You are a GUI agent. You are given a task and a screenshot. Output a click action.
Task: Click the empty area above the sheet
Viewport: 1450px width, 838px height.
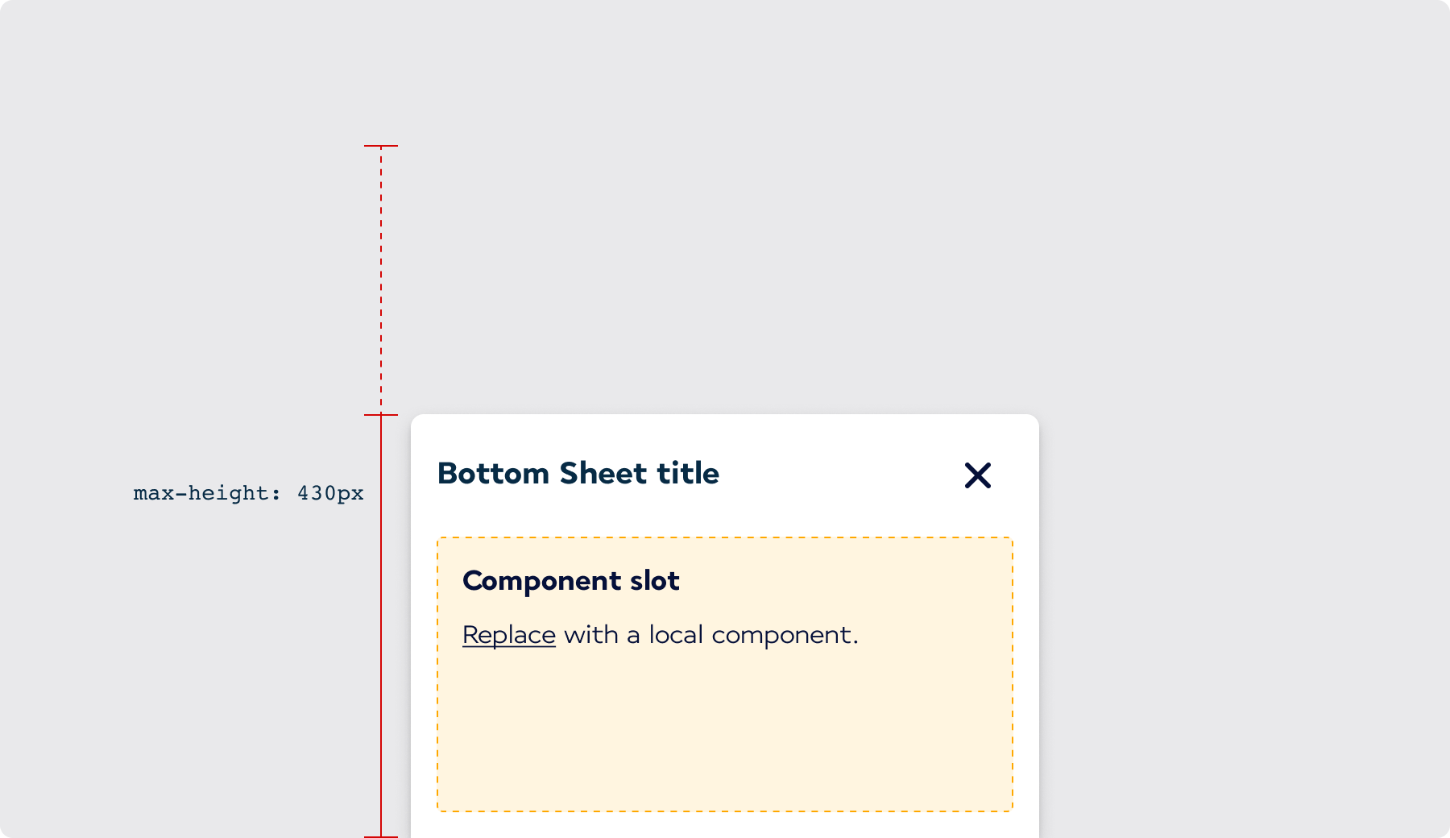point(725,242)
